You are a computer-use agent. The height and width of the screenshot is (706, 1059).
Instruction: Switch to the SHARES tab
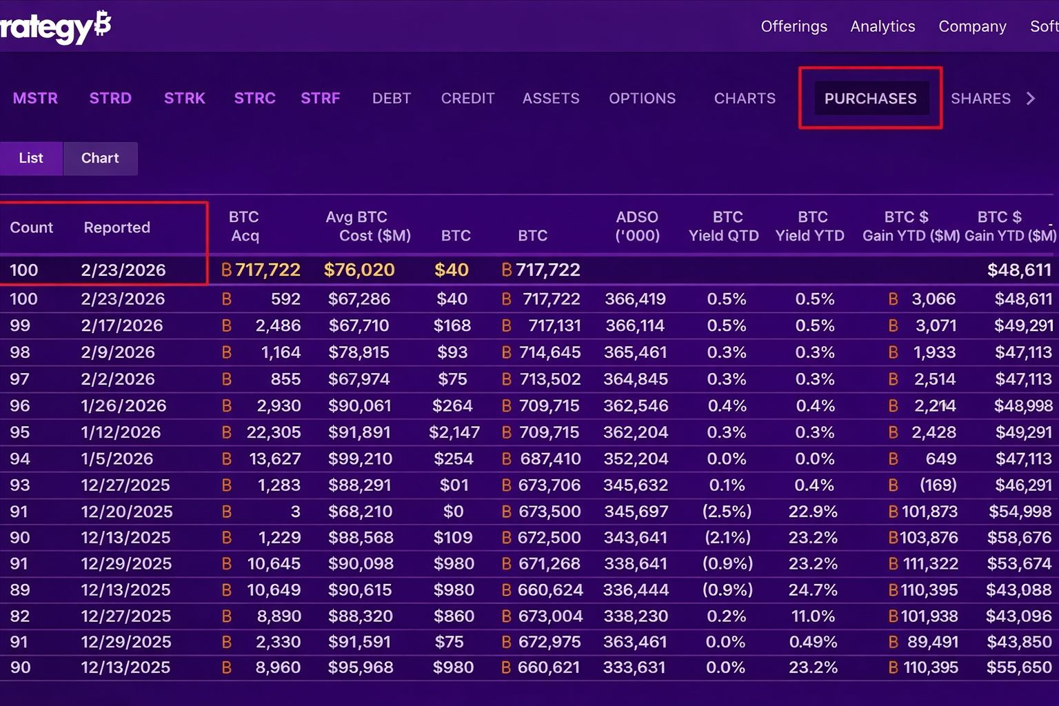(980, 98)
